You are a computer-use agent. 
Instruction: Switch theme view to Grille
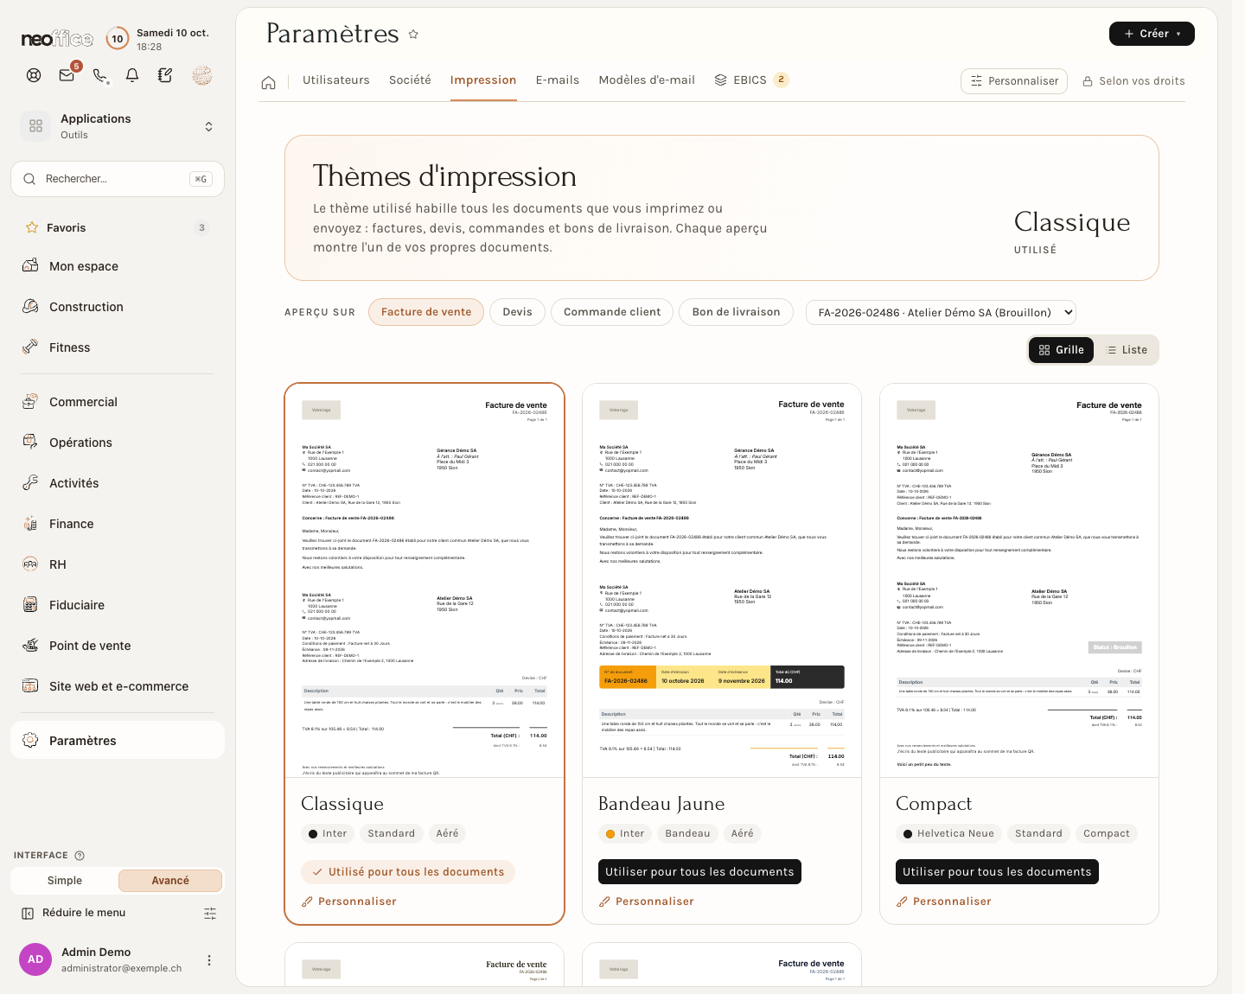(x=1061, y=350)
